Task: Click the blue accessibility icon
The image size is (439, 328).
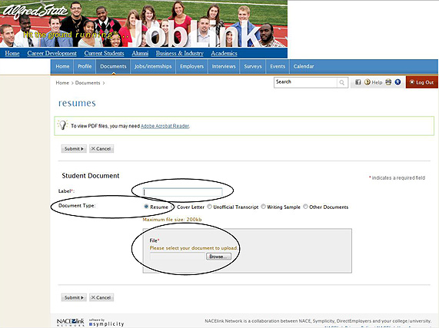Action: coord(397,82)
